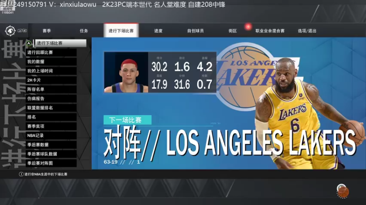
Task: Open the 职业业余混合赛 tab
Action: 270,31
